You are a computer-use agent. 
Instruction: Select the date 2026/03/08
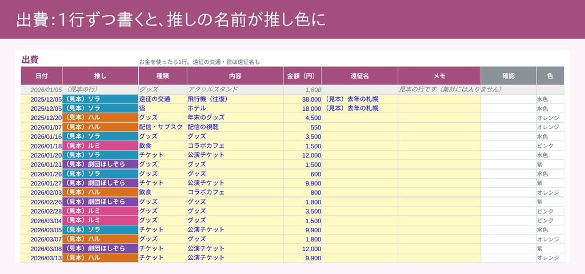pyautogui.click(x=42, y=249)
